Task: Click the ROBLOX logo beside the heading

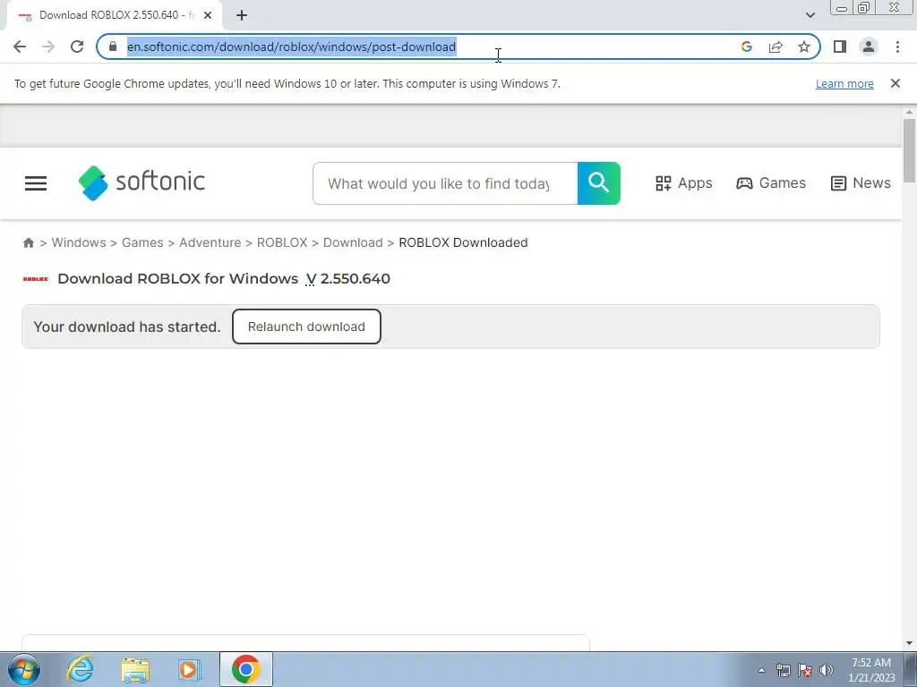Action: click(35, 279)
